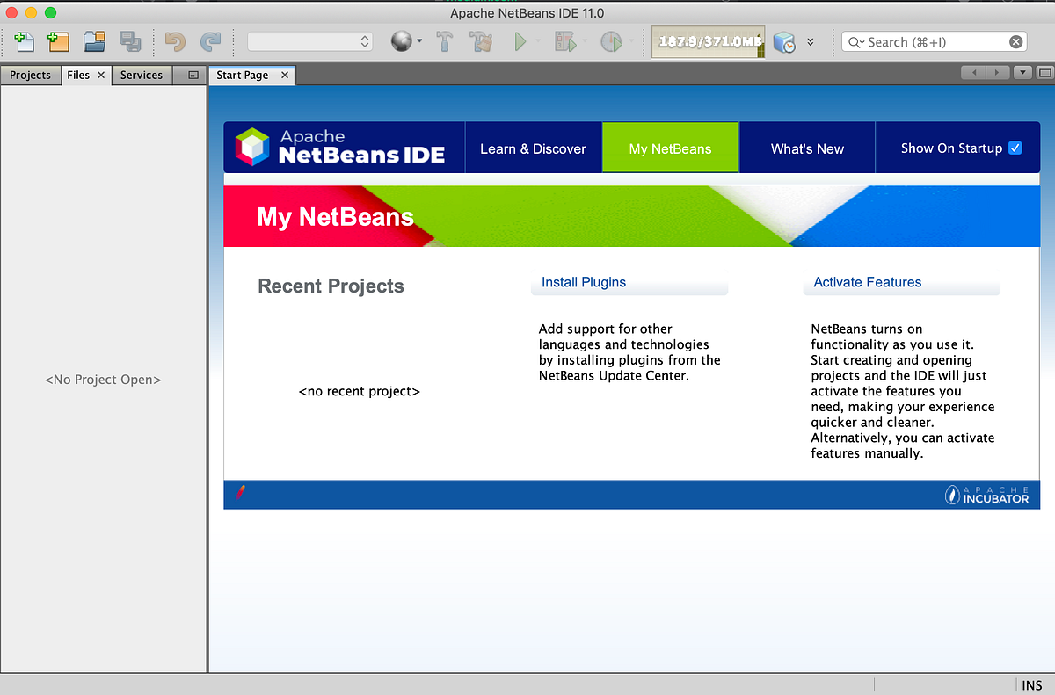Clean and build the project
Screen dimensions: 1055x695
tap(481, 41)
